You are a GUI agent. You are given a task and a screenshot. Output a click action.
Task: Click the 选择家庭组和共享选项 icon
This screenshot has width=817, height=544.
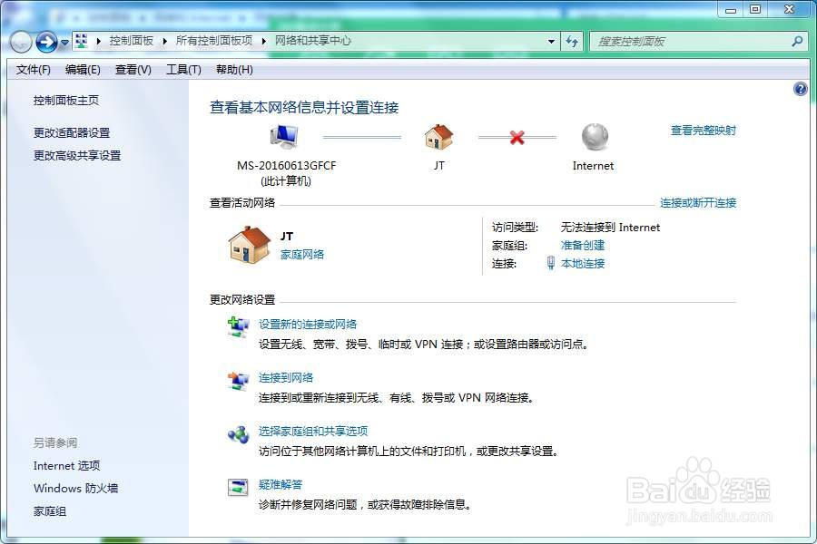pos(237,434)
